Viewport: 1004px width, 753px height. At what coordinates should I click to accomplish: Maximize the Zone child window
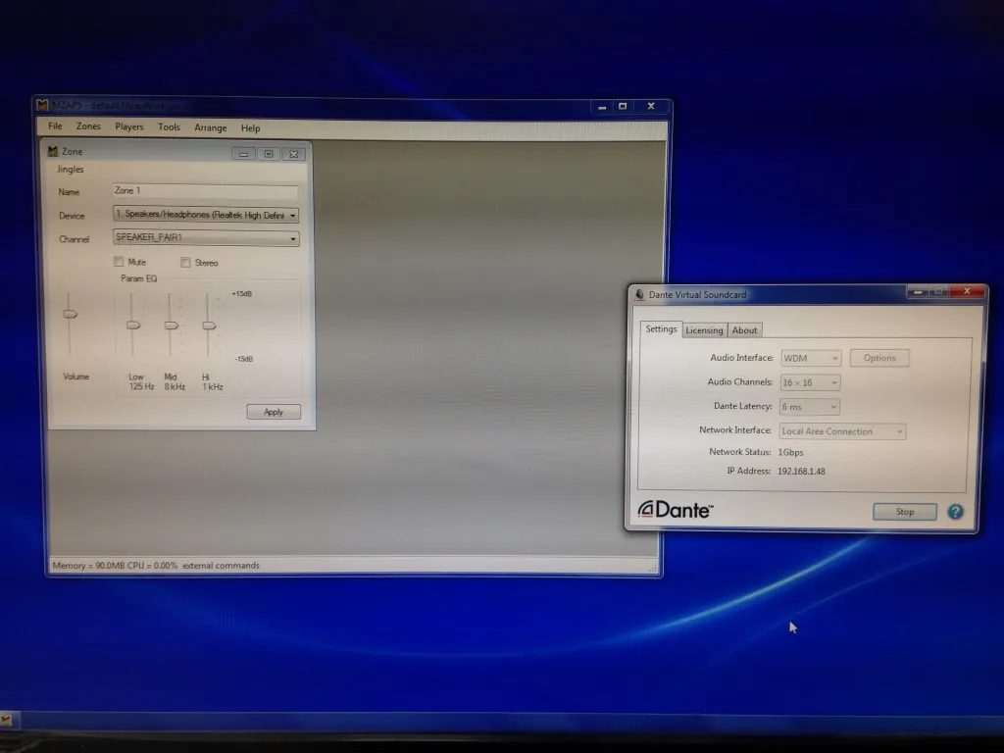pos(269,154)
